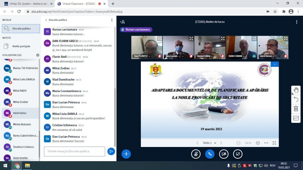The height and width of the screenshot is (170, 303).
Task: Clear all annotations with trash icon
Action: pos(296,109)
